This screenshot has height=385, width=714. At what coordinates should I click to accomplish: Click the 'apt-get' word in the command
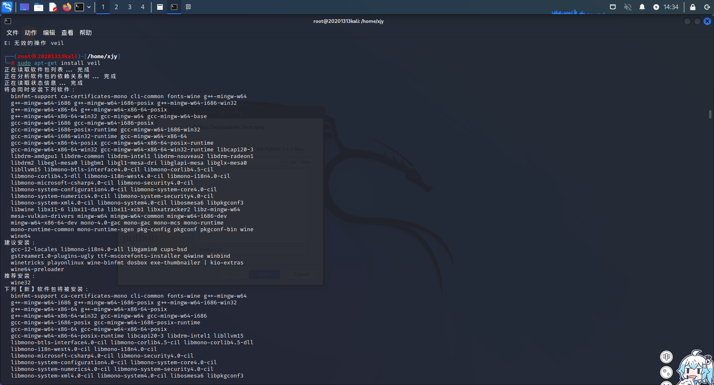point(46,63)
